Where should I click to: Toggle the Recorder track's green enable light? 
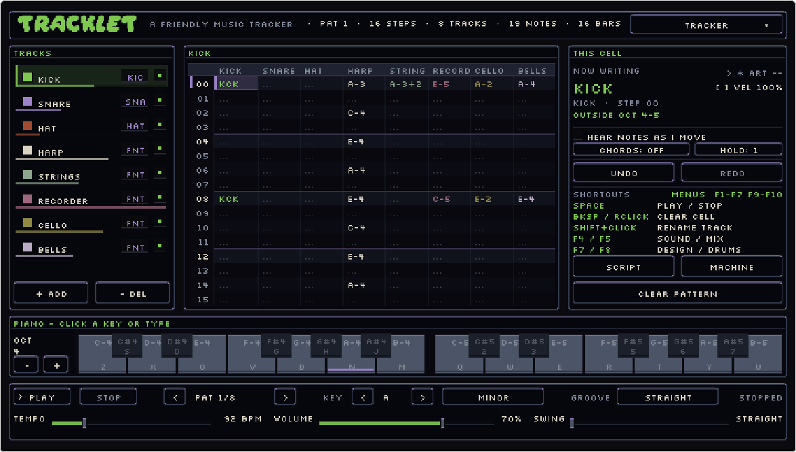coord(159,198)
